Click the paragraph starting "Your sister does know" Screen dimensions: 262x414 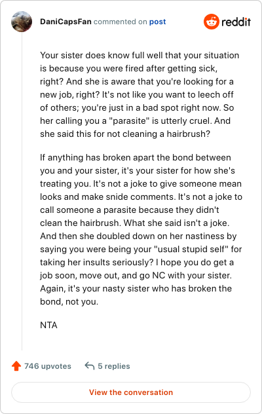[140, 94]
